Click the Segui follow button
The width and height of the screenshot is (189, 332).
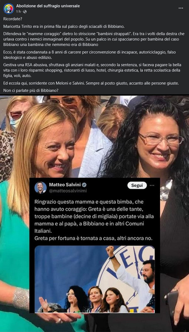click(137, 185)
